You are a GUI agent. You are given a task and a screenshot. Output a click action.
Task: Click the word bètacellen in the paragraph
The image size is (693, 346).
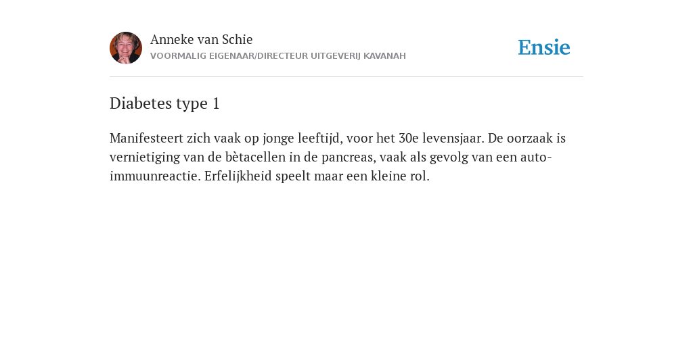(255, 157)
